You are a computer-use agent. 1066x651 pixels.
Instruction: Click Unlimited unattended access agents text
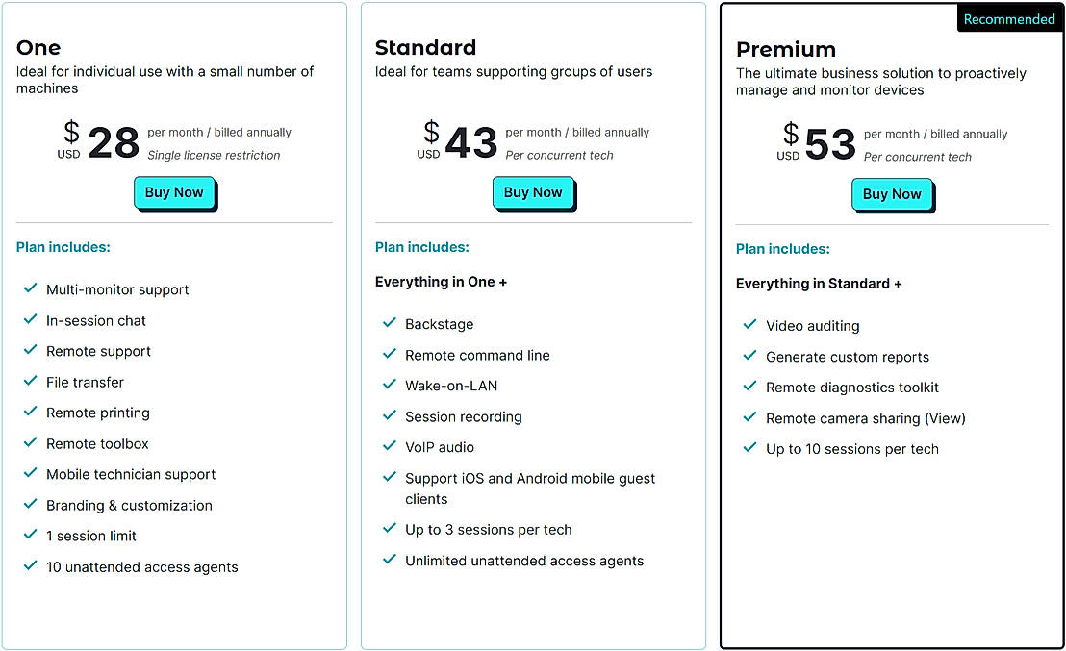tap(524, 561)
